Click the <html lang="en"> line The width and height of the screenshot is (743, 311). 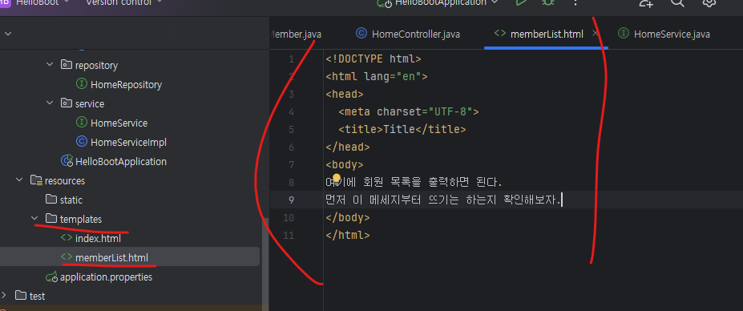[376, 76]
